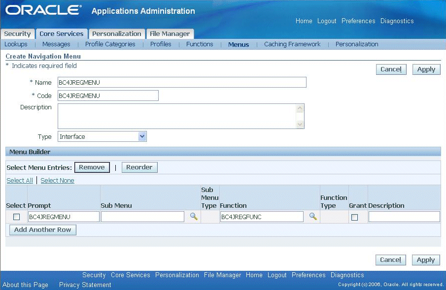Open Preferences in header
446x290 pixels.
(358, 21)
